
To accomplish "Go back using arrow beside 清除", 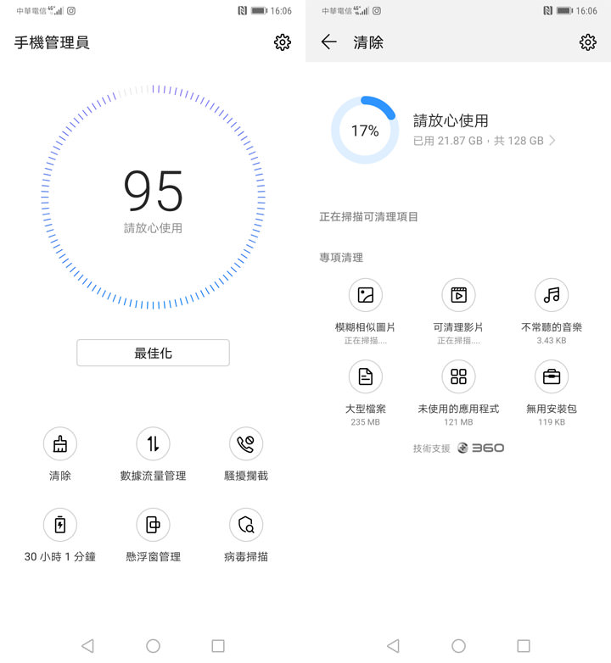I will [328, 42].
